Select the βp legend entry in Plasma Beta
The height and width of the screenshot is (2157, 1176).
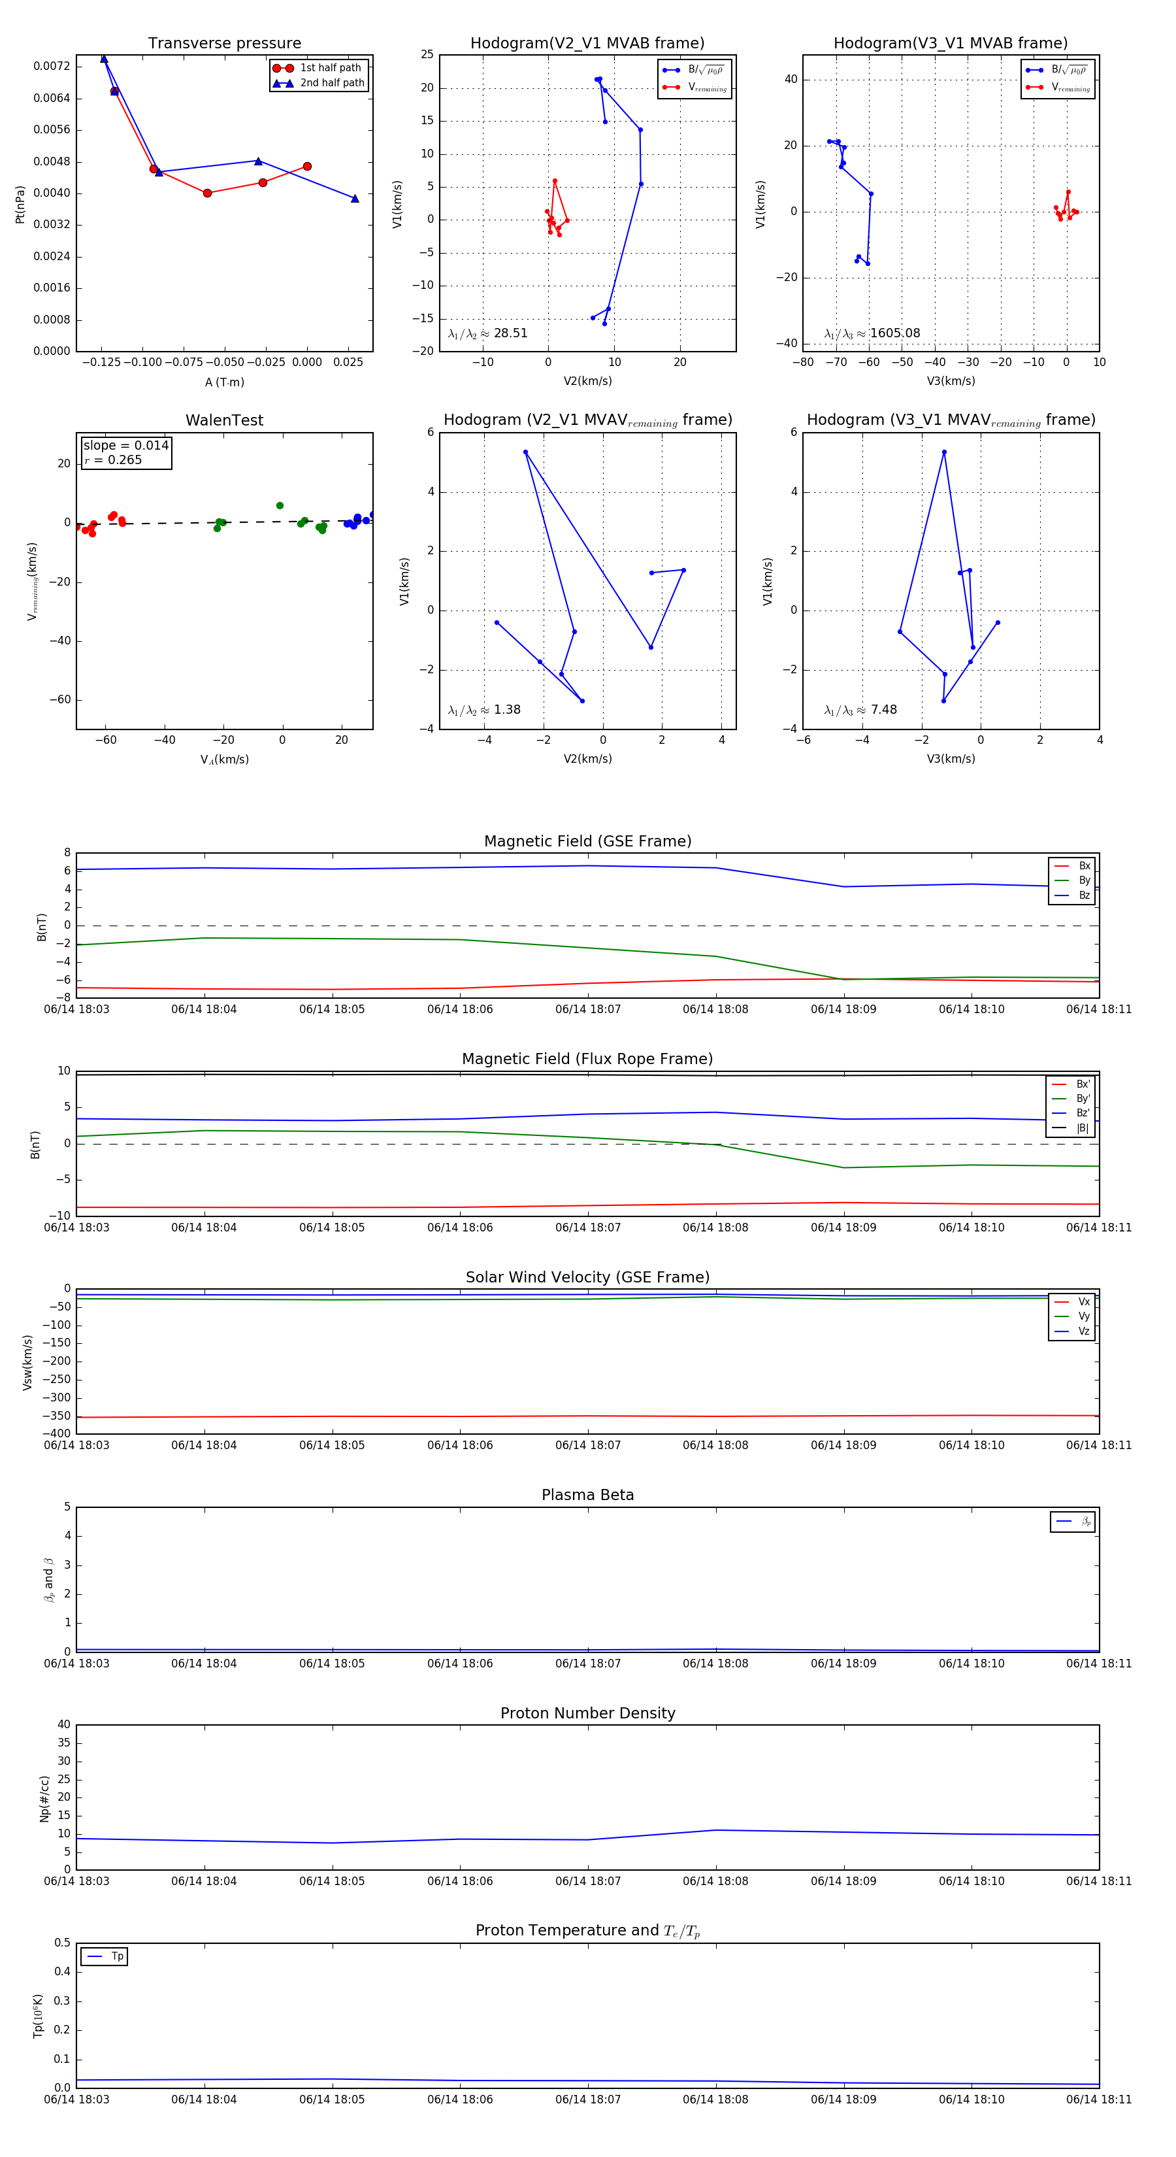pos(1073,1522)
